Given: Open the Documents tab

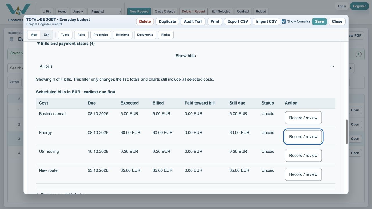Looking at the screenshot, I should coord(145,35).
